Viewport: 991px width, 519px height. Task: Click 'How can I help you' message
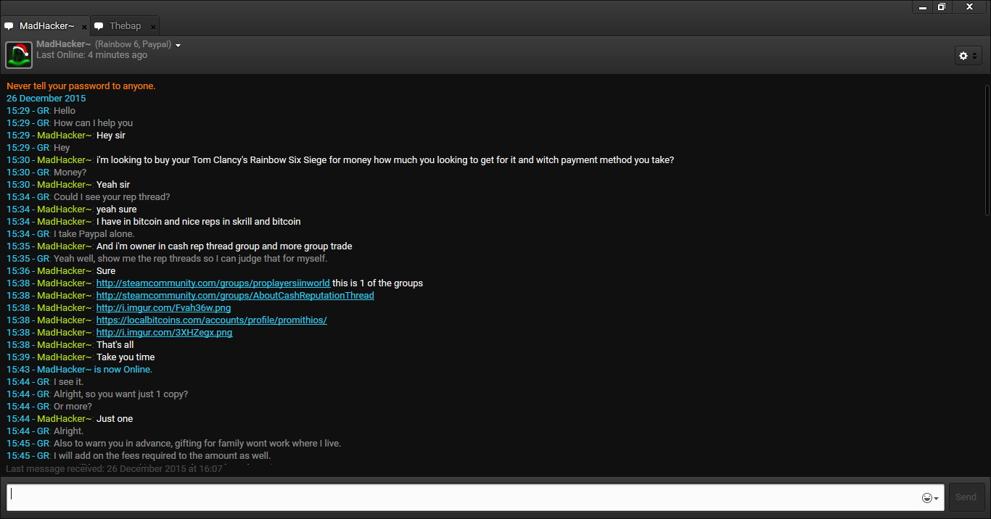pyautogui.click(x=93, y=123)
